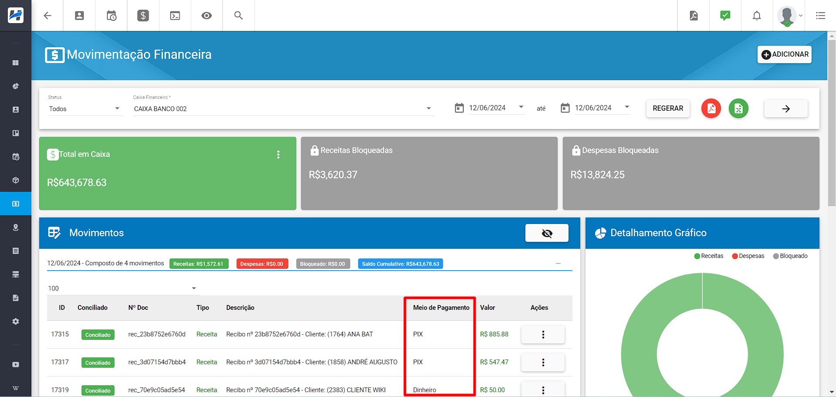This screenshot has height=397, width=836.
Task: Open the user avatar menu
Action: [x=789, y=16]
